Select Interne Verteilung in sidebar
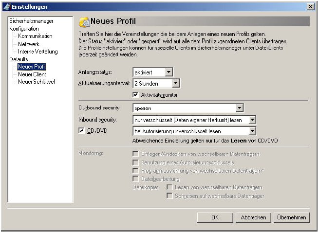Image resolution: width=318 pixels, height=232 pixels. click(x=38, y=52)
